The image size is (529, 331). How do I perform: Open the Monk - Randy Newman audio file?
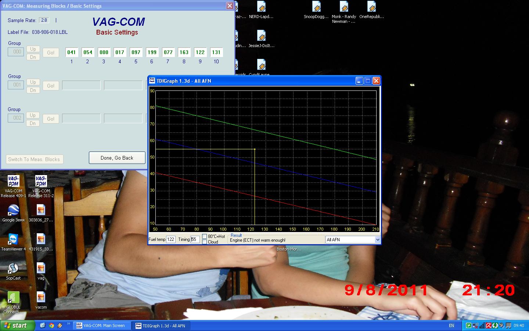point(344,13)
